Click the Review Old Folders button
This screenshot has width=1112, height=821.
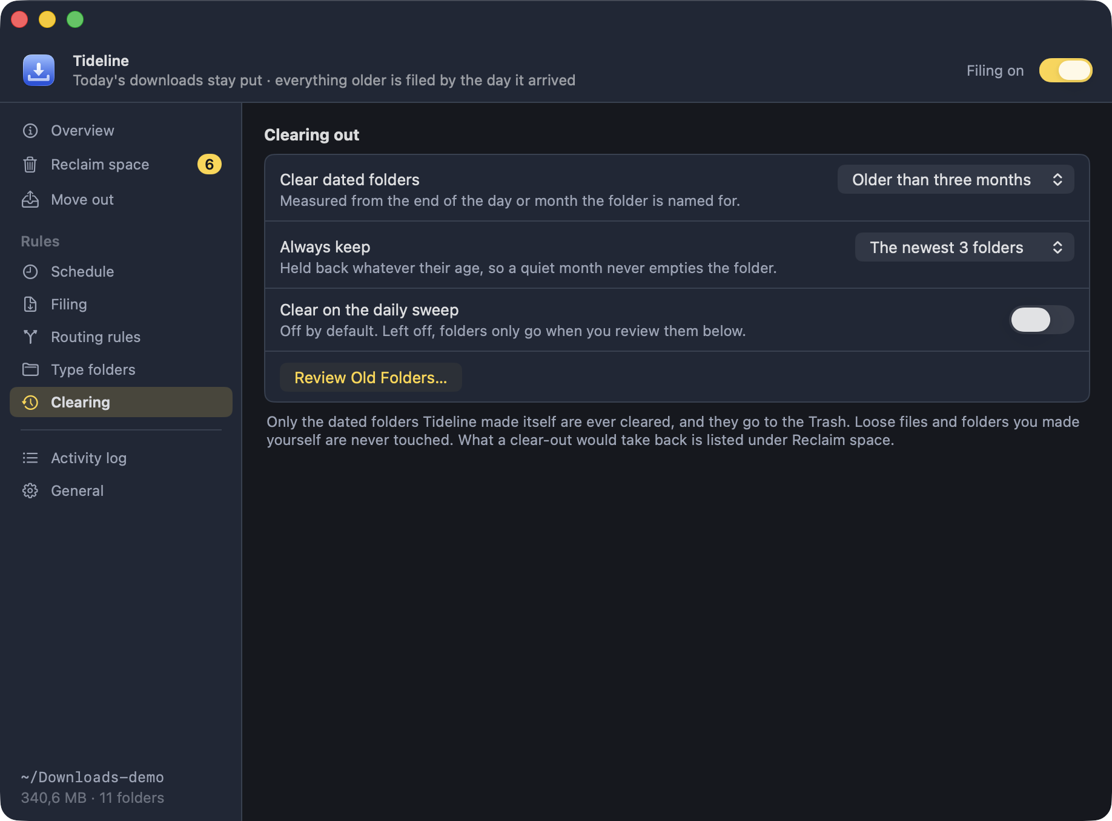point(371,378)
